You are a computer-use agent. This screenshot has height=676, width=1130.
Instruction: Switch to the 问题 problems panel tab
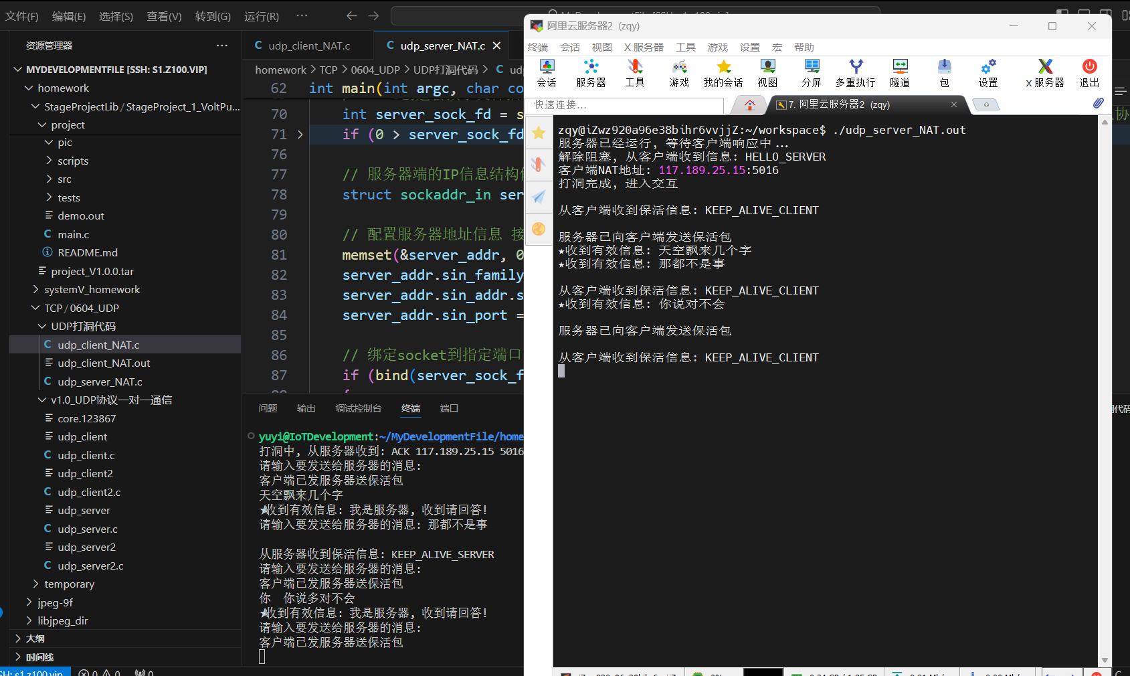click(x=268, y=408)
